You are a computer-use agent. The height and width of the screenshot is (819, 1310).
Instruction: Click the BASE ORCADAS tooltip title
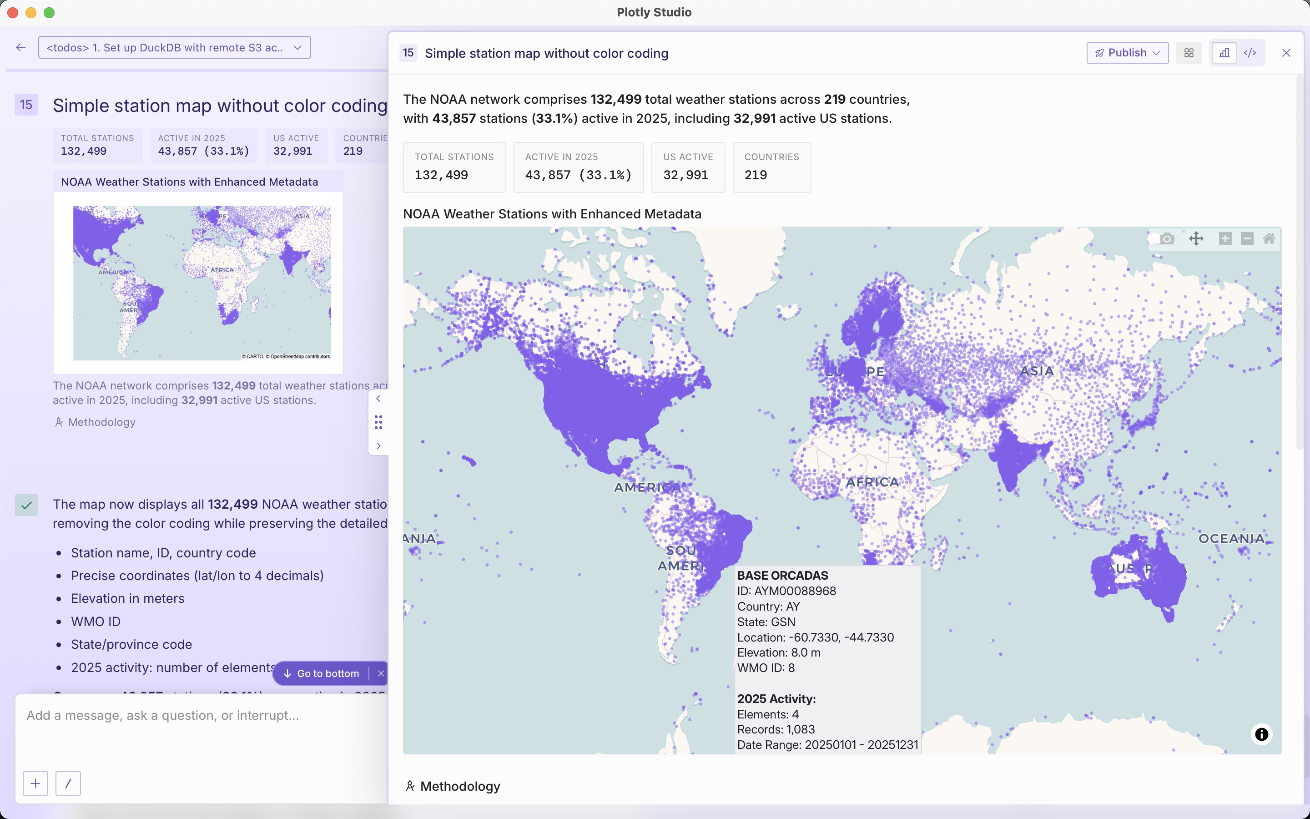click(x=782, y=575)
